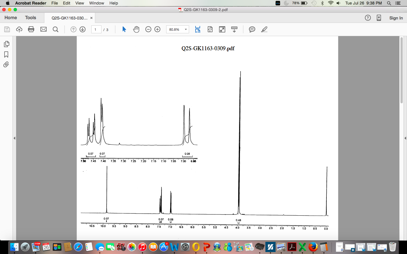This screenshot has height=254, width=407.
Task: Open the 80.8% zoom level dropdown
Action: [x=186, y=29]
